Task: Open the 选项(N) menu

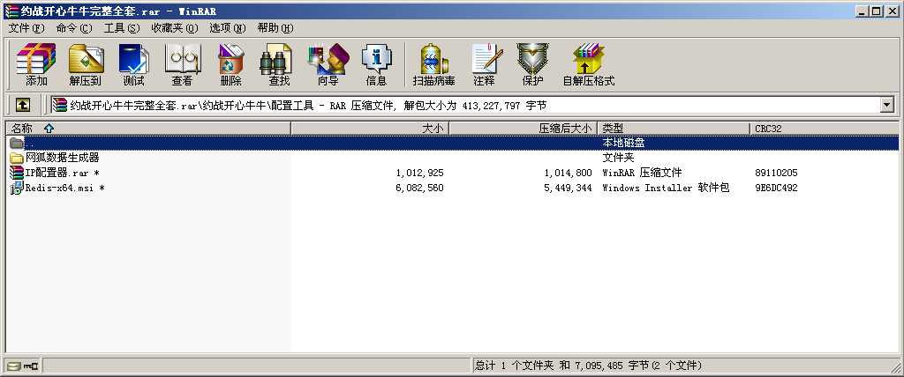Action: (228, 28)
